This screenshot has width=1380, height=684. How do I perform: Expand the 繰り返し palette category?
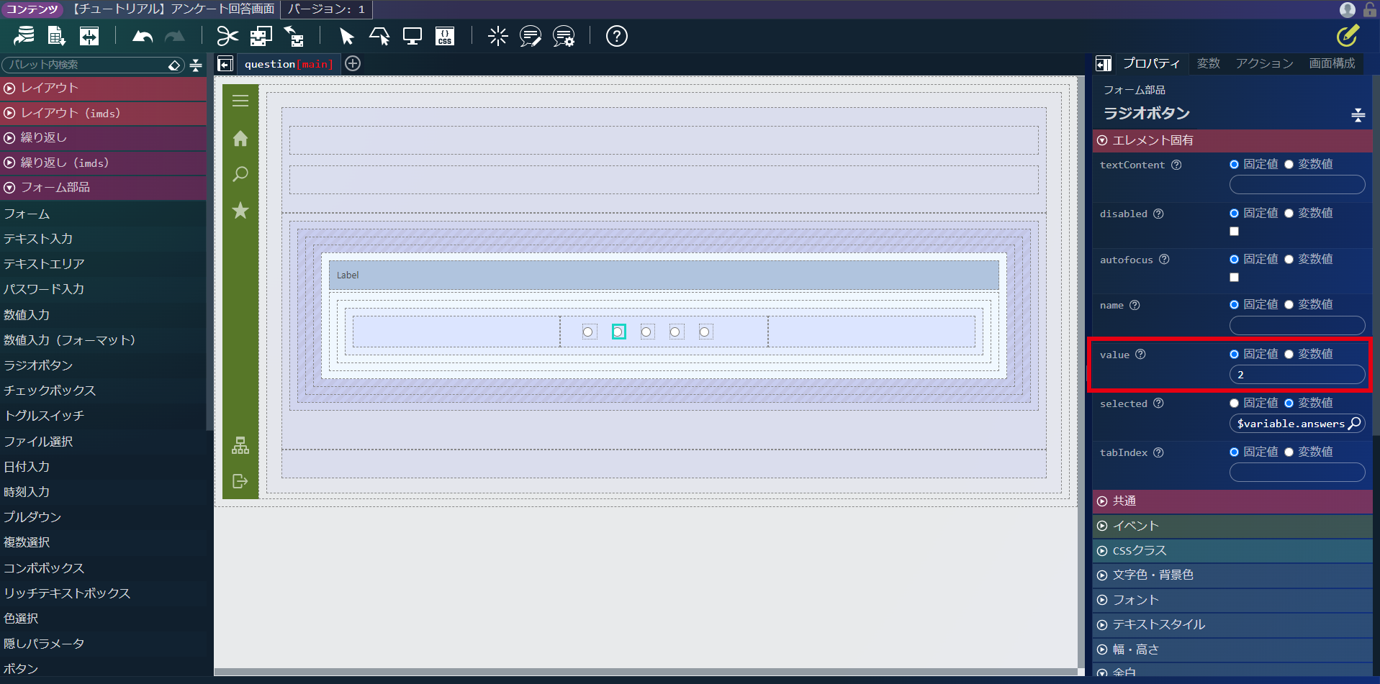point(103,138)
